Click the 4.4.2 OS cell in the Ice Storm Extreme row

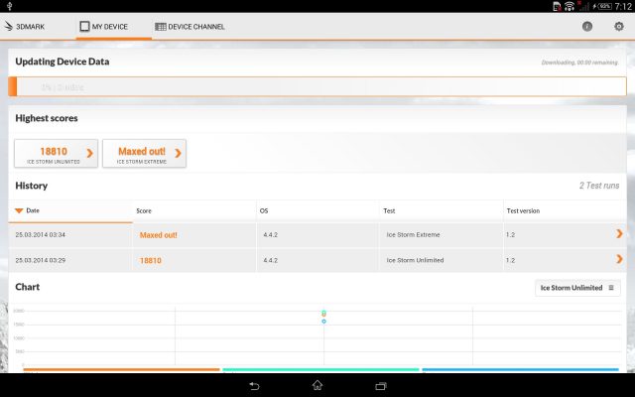click(x=270, y=234)
